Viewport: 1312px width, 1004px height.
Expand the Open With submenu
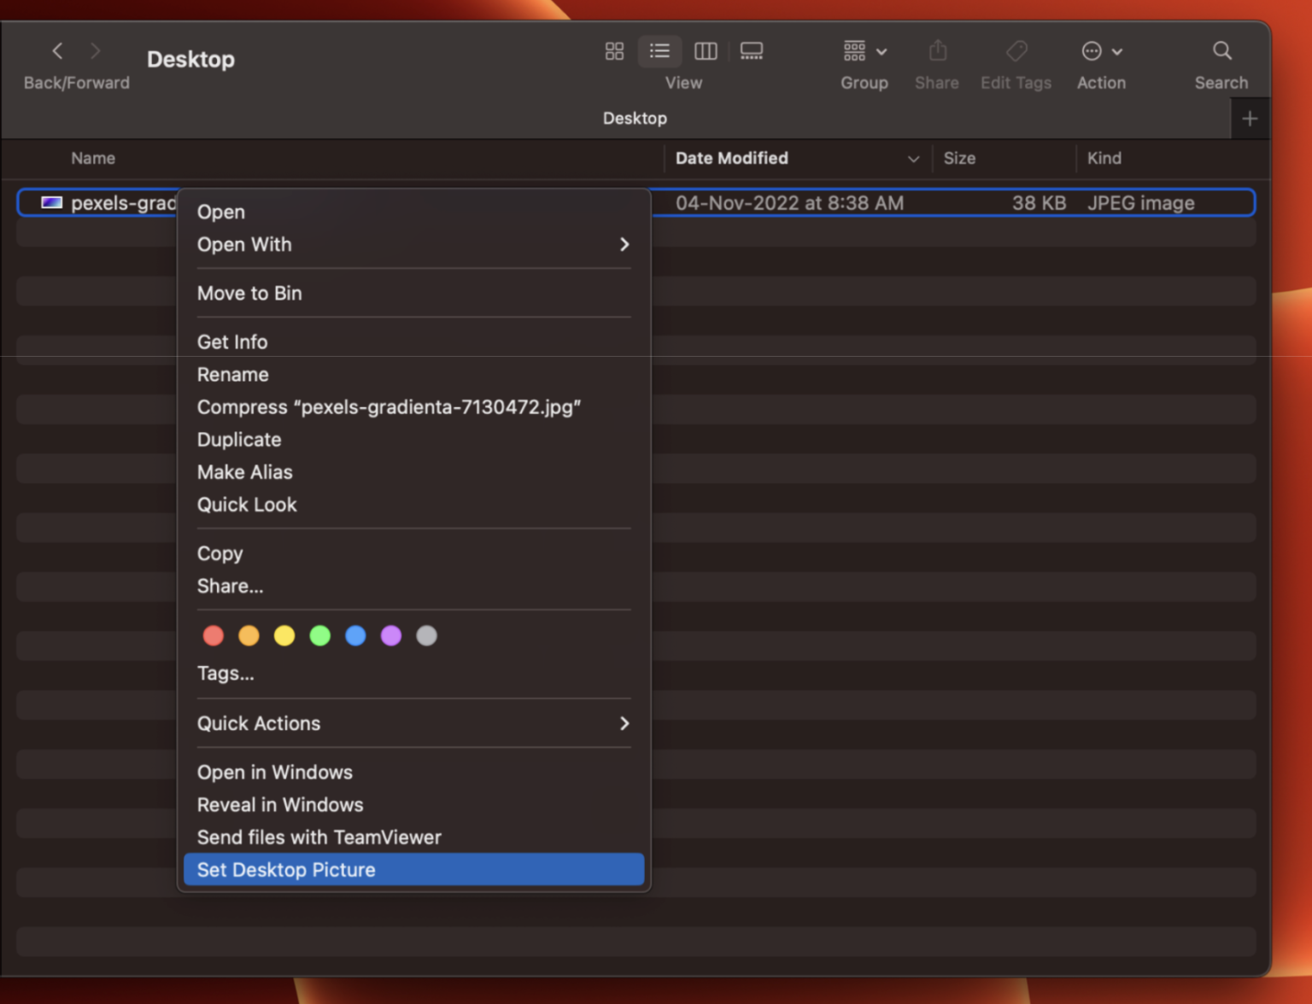click(244, 244)
